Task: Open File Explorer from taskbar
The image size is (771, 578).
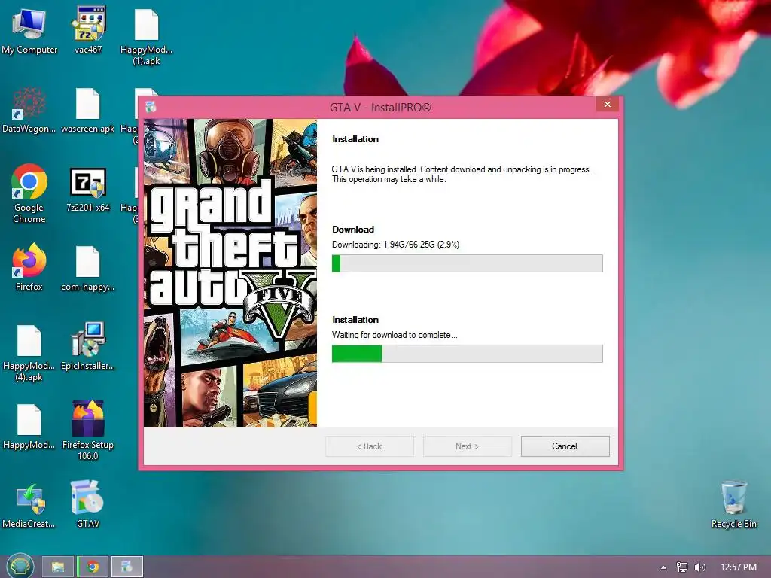Action: 57,567
